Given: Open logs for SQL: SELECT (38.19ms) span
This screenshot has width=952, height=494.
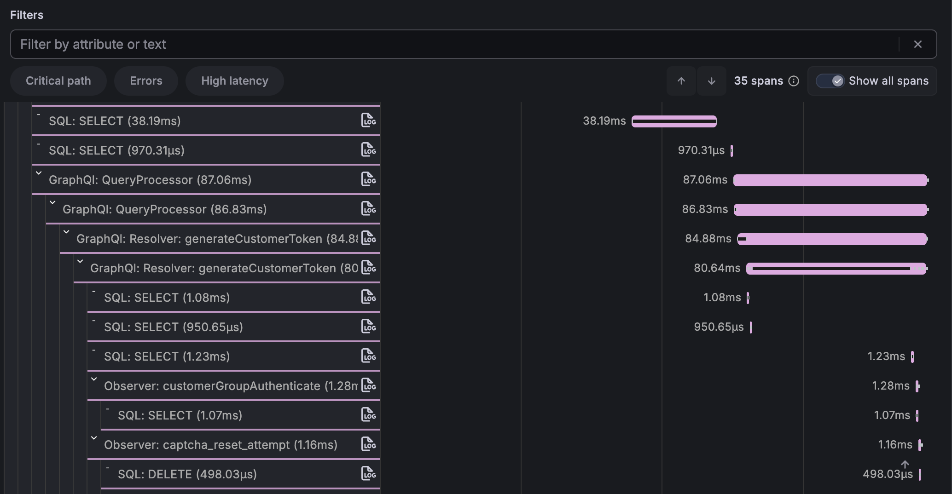Looking at the screenshot, I should coord(368,121).
